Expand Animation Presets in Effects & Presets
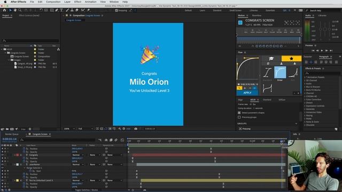Screen dimensions: 342x192 point(305,77)
